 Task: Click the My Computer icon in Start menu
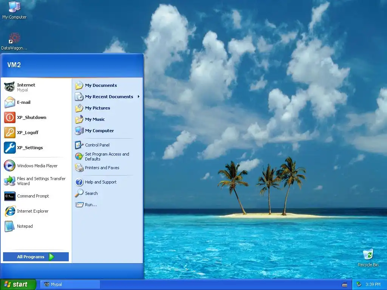79,131
